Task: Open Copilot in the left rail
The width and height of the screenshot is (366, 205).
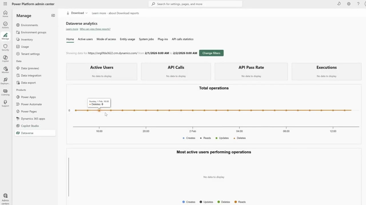Action: click(5, 59)
